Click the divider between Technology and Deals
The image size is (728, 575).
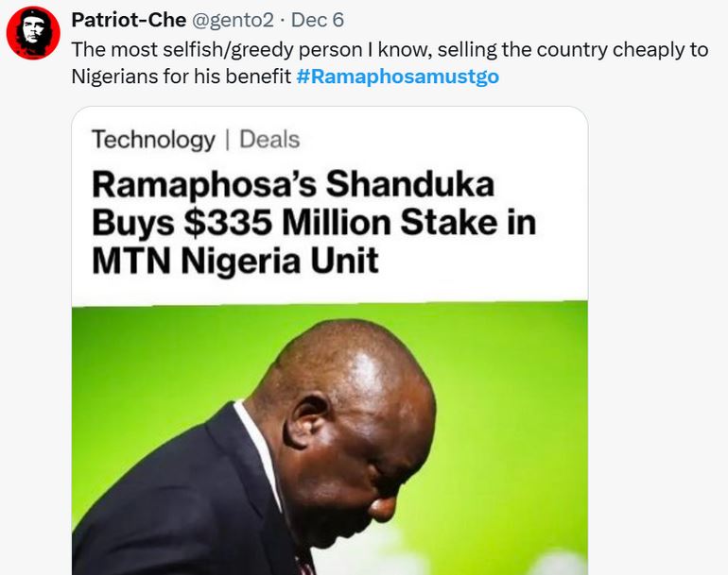tap(227, 140)
